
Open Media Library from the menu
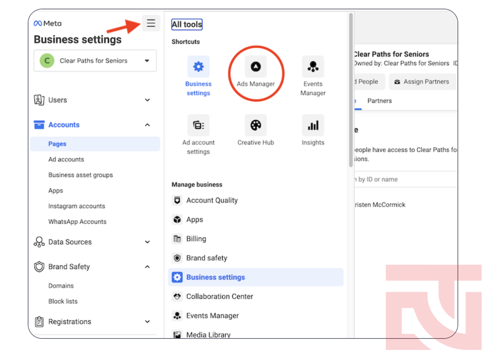(208, 335)
